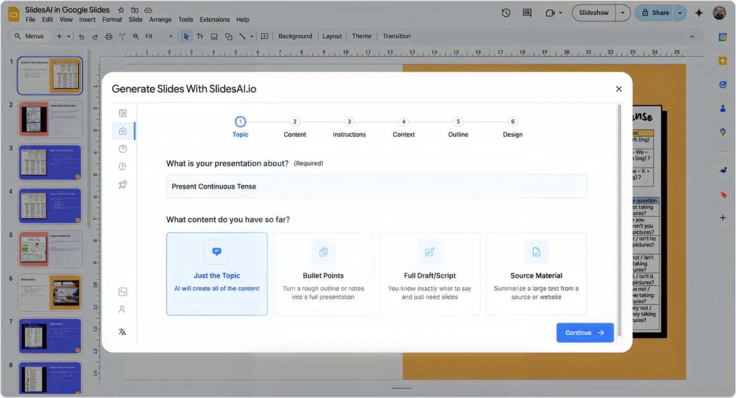Open translate icon in SlidesAI sidebar
The height and width of the screenshot is (398, 736).
[122, 332]
